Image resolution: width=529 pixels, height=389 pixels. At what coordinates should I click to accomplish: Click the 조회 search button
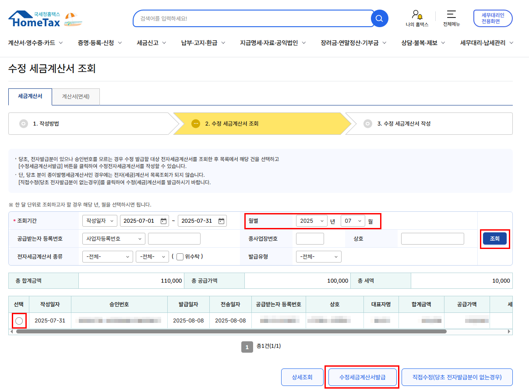coord(494,238)
